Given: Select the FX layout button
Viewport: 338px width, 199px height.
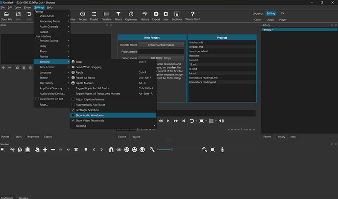Looking at the screenshot, I should click(283, 13).
